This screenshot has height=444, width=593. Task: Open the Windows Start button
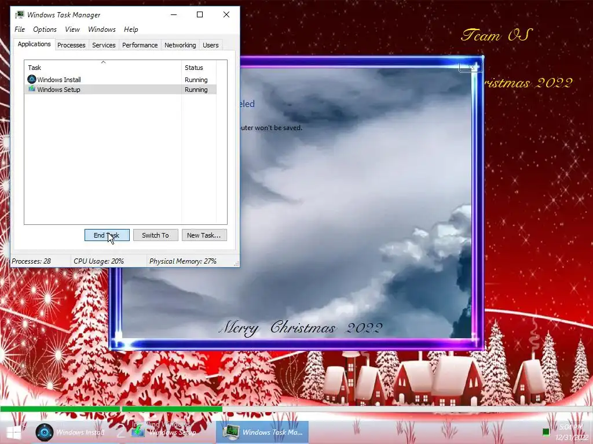(x=14, y=432)
